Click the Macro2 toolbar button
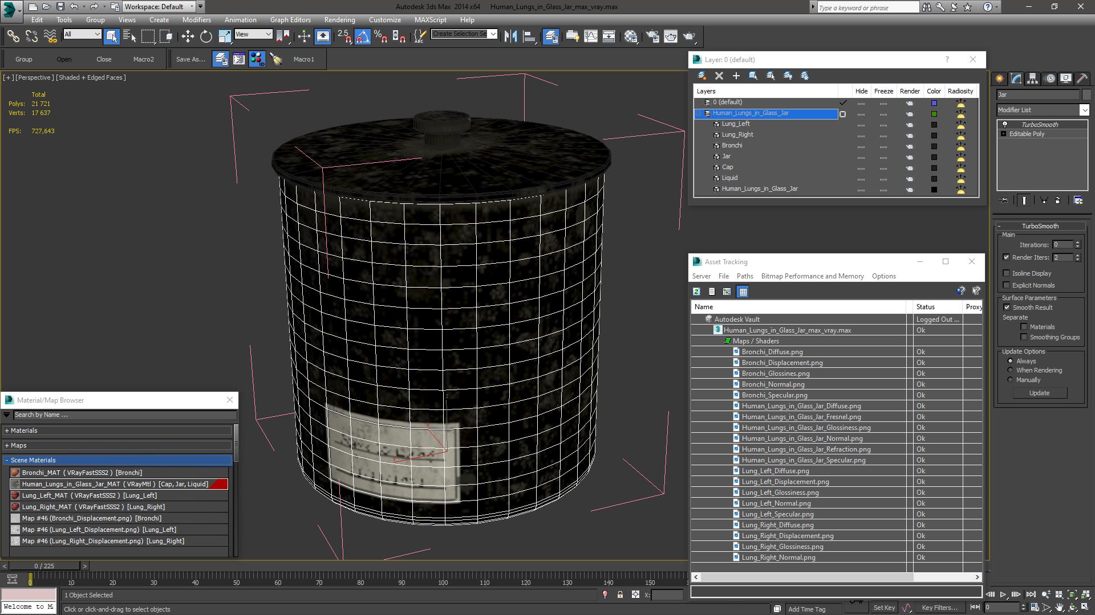 pos(144,59)
